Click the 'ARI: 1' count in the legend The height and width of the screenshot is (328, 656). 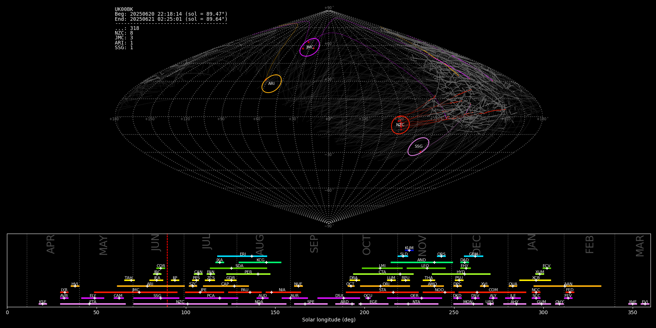124,43
